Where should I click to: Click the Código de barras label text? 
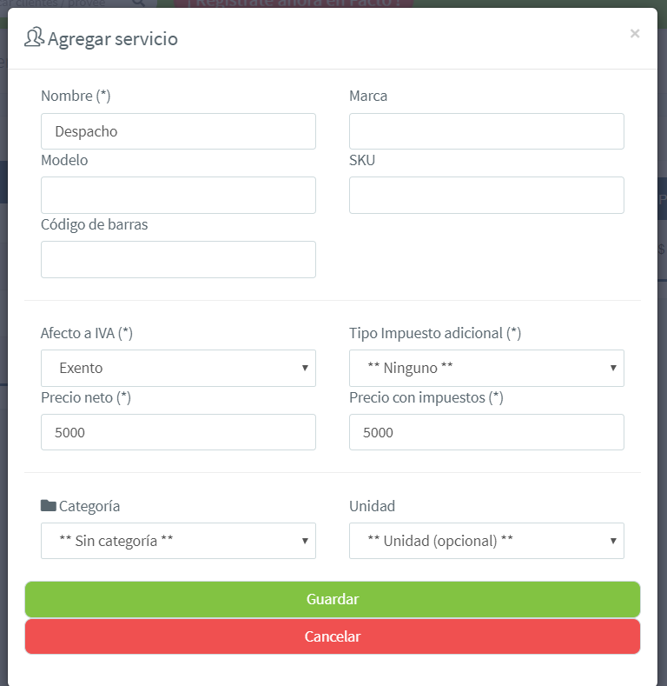tap(95, 224)
